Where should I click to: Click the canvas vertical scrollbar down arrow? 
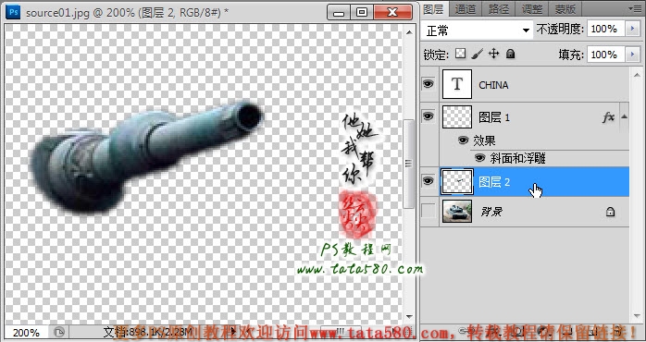pos(409,316)
